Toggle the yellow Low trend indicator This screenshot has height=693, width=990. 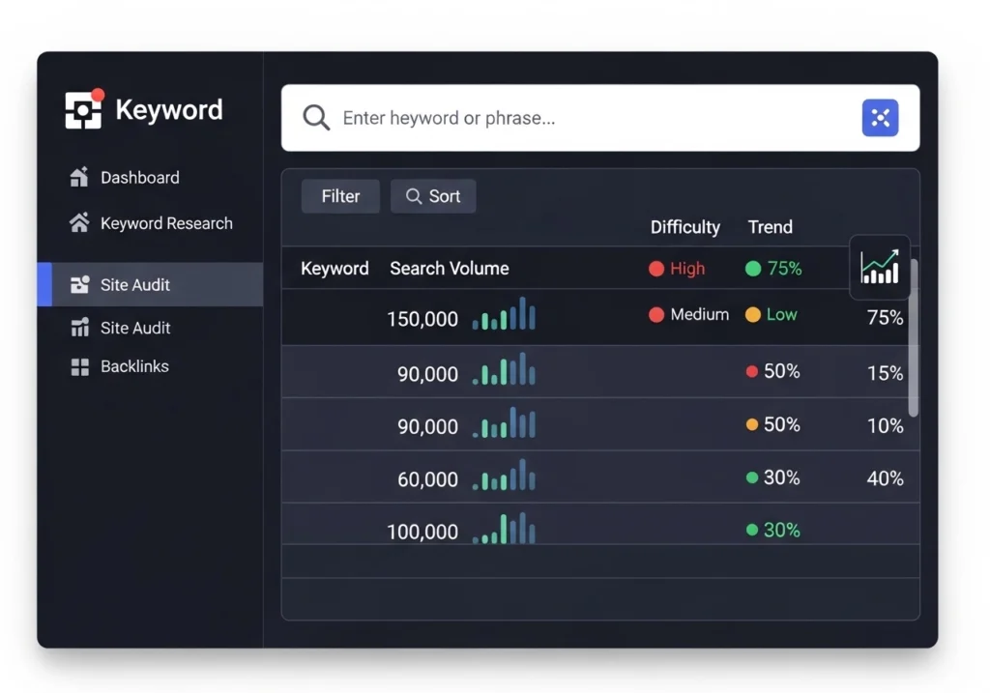(x=751, y=314)
